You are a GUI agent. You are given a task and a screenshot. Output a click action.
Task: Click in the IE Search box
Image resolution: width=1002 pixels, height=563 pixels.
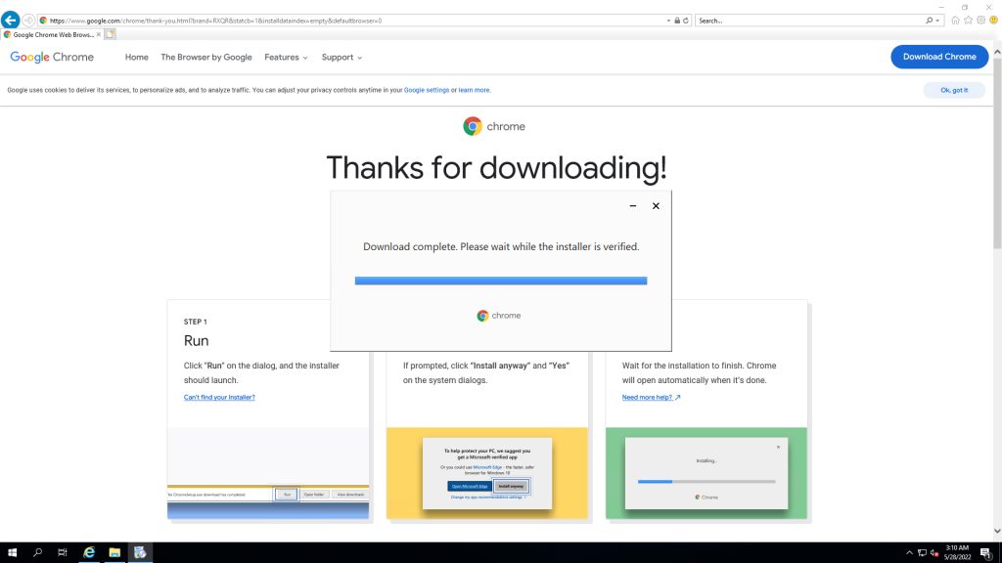tap(807, 20)
